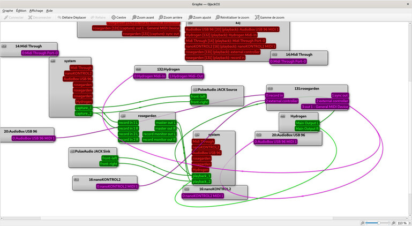The width and height of the screenshot is (412, 226).
Task: Select rosegarden [131] (capture): out 1 port
Action: pos(136,28)
